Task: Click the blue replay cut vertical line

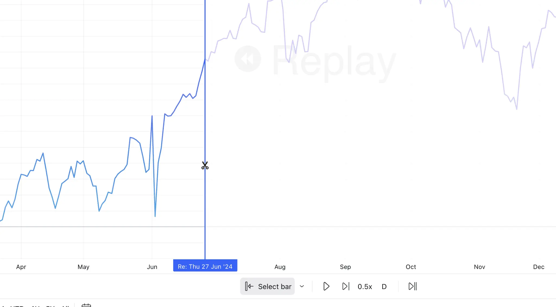Action: click(205, 108)
